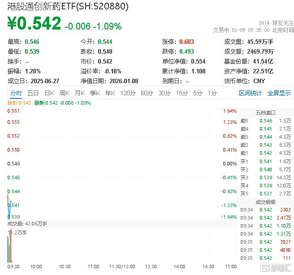Open the 月K chart tab
Image resolution: width=294 pixels, height=275 pixels.
point(80,93)
